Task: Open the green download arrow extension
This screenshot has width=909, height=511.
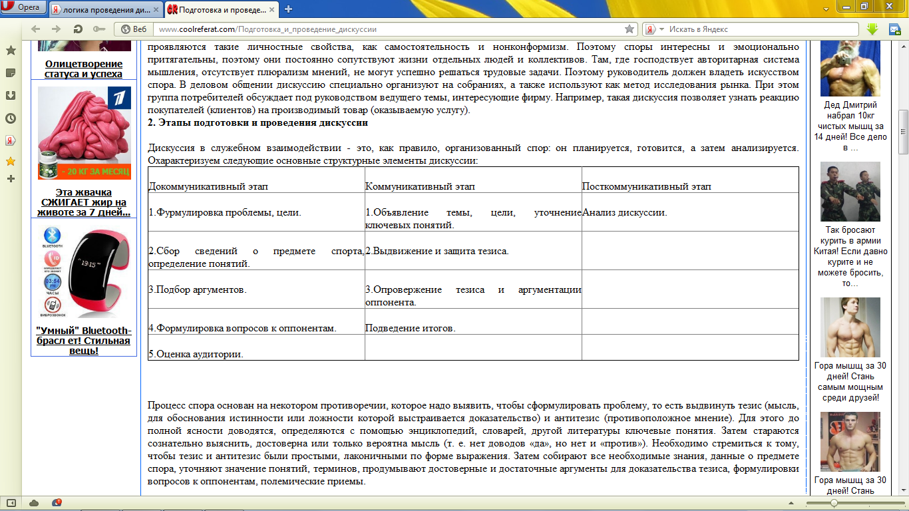Action: 872,29
